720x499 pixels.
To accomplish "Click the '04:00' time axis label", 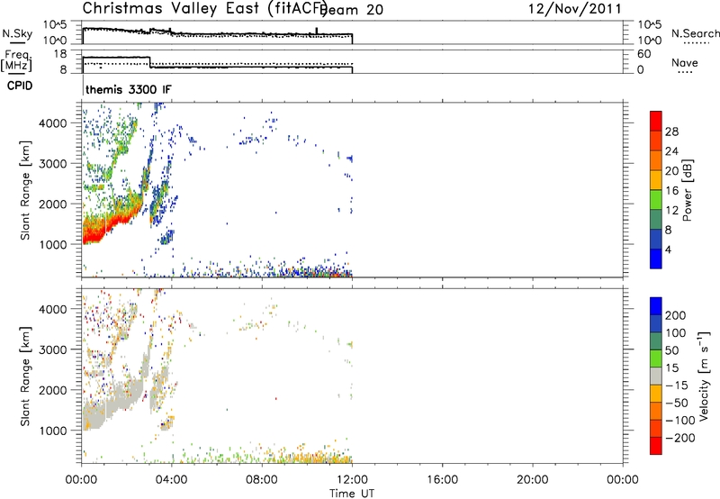I will 171,480.
